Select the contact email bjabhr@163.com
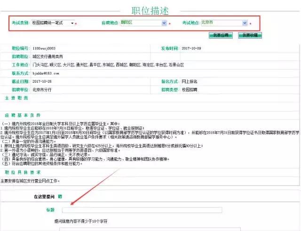The height and width of the screenshot is (231, 301). (x=46, y=73)
